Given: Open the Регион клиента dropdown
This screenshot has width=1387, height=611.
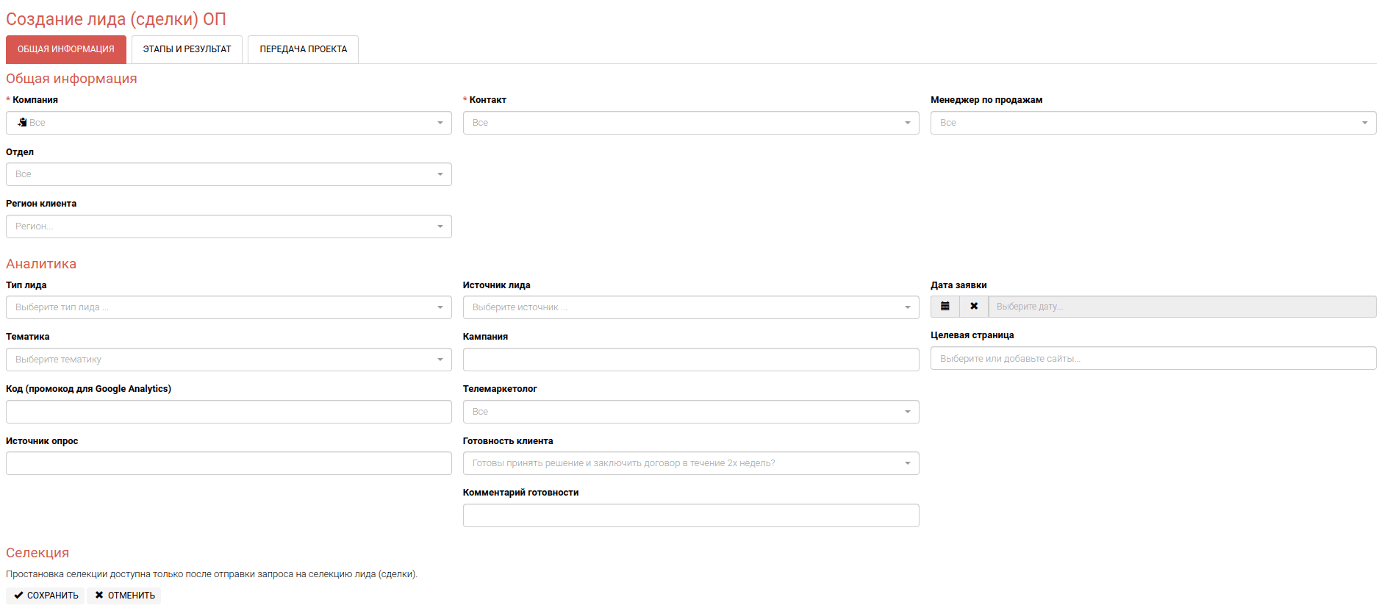Looking at the screenshot, I should (228, 226).
